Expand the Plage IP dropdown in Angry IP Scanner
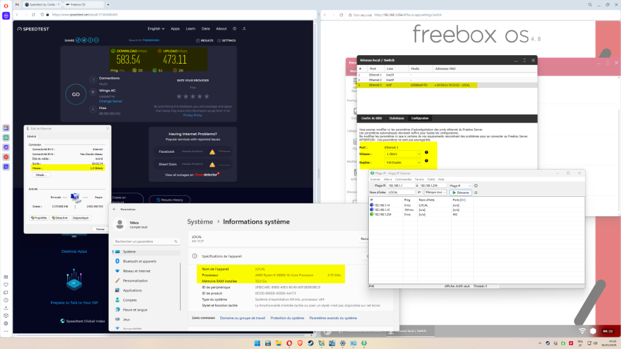Image resolution: width=621 pixels, height=349 pixels. 460,185
